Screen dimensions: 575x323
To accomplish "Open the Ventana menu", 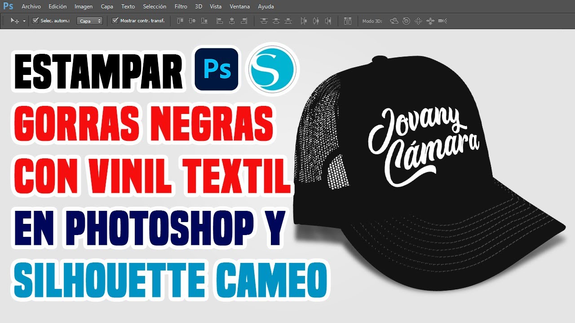I will (x=239, y=7).
